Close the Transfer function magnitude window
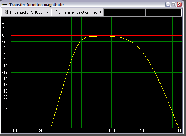186x136 pixels. pos(179,5)
